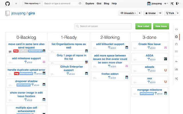This screenshot has height=114, width=183.
Task: Click the red bug label on move card issue
Action: pos(16,51)
